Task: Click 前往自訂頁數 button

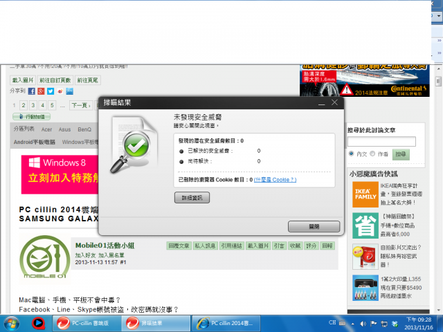Action: (55, 80)
